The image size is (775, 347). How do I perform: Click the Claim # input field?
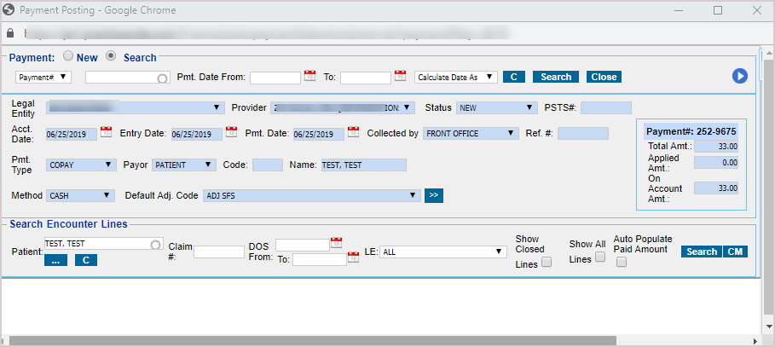point(219,252)
